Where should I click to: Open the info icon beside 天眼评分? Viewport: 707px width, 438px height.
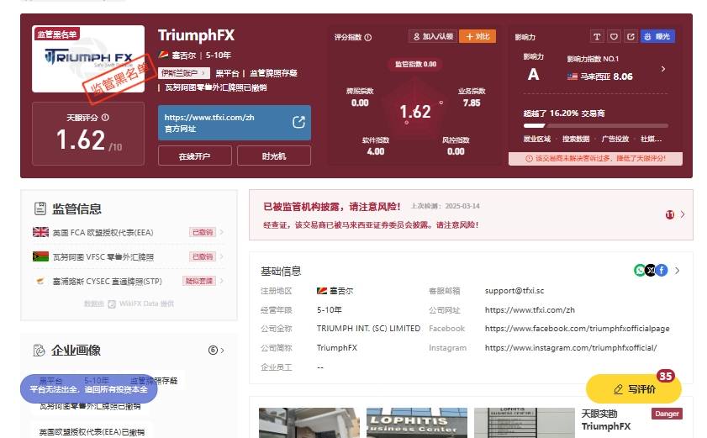[106, 118]
